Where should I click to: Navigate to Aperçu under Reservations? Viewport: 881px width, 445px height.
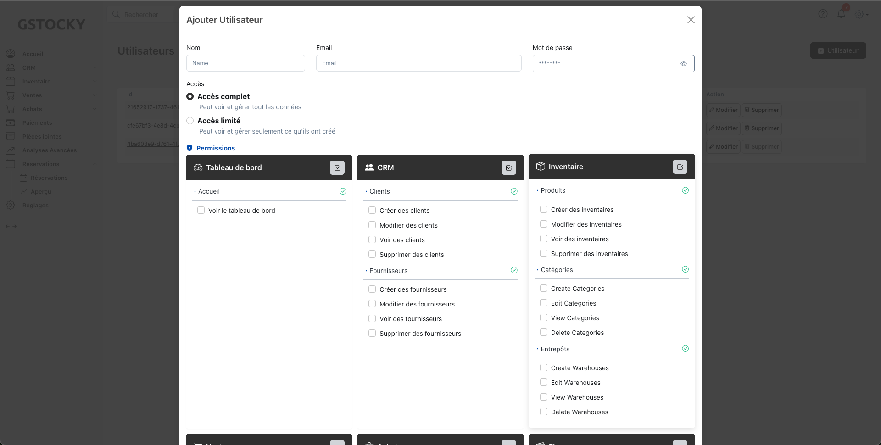[x=41, y=191]
